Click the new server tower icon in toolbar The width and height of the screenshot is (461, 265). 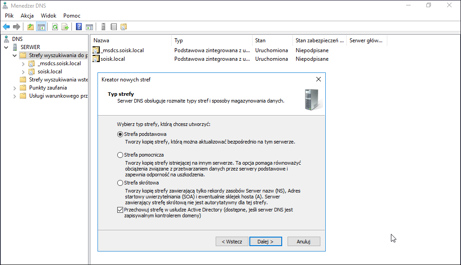pos(103,27)
